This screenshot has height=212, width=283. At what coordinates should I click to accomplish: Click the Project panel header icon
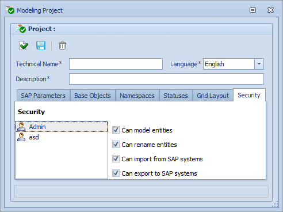(21, 29)
